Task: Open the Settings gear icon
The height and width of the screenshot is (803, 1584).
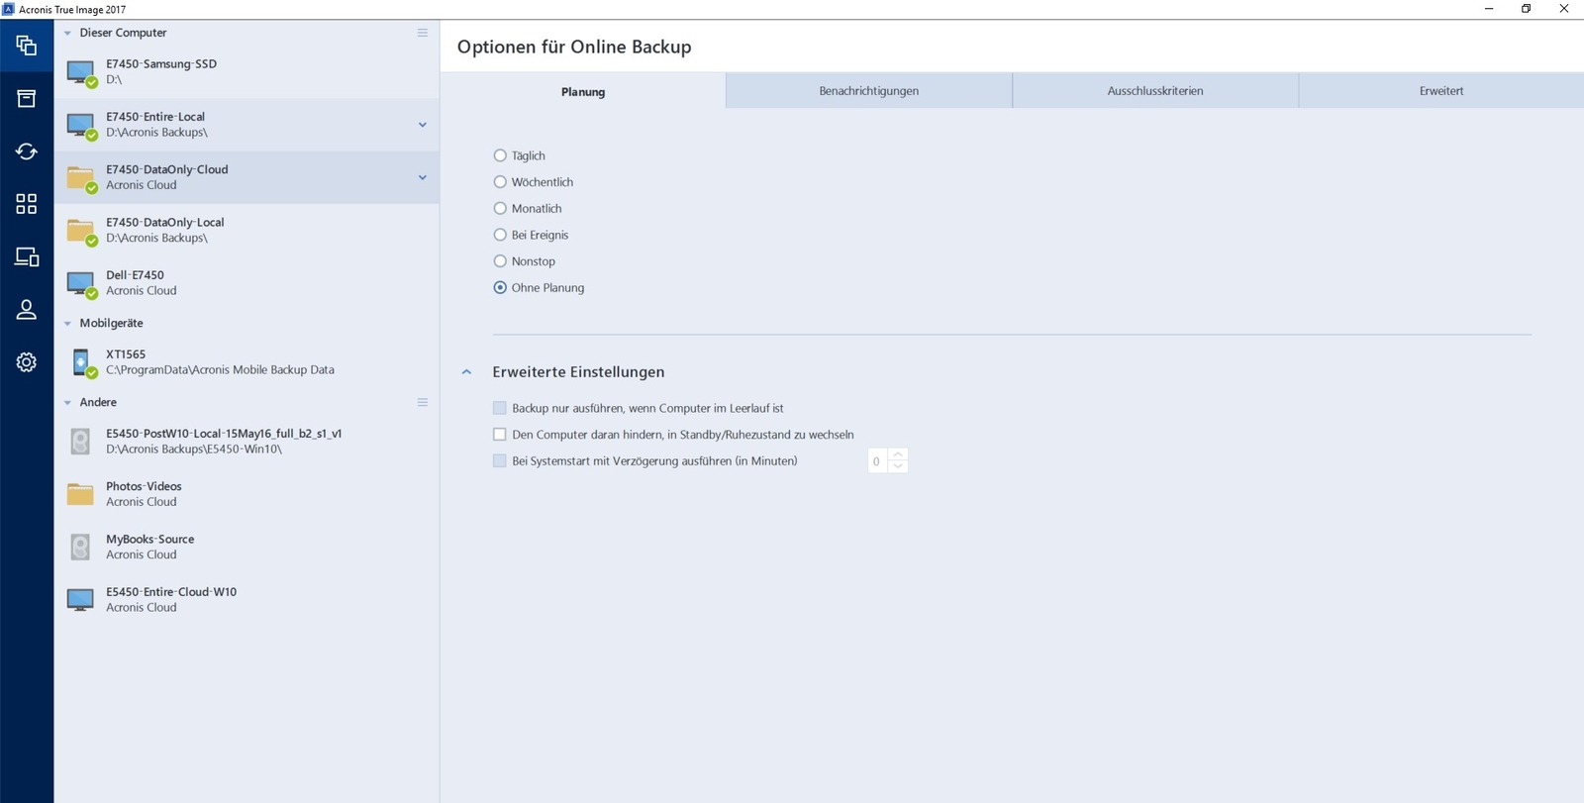Action: (27, 362)
